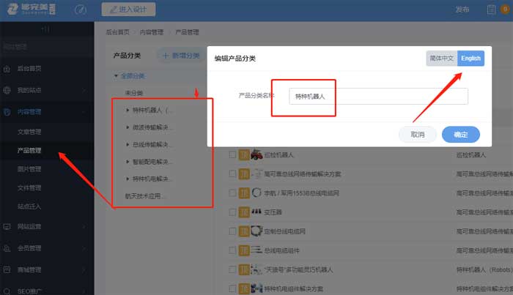
Task: Collapse the 全部分类 tree root
Action: pos(115,75)
